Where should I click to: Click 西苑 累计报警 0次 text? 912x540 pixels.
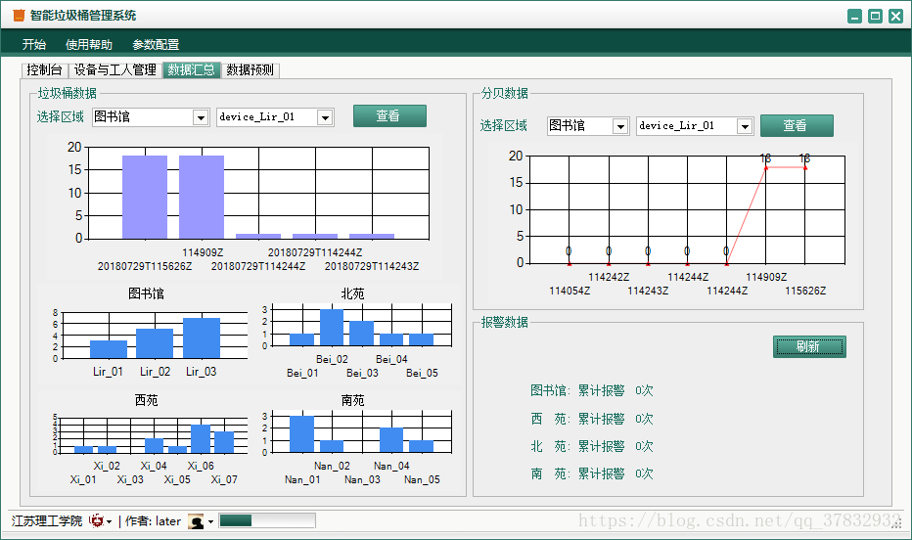(x=591, y=419)
